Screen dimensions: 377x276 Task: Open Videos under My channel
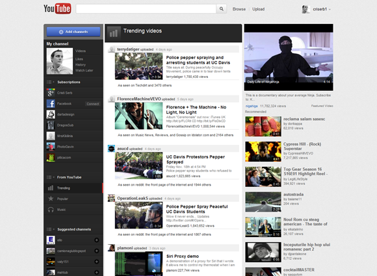[81, 51]
